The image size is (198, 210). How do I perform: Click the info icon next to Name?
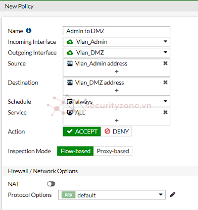click(x=29, y=31)
